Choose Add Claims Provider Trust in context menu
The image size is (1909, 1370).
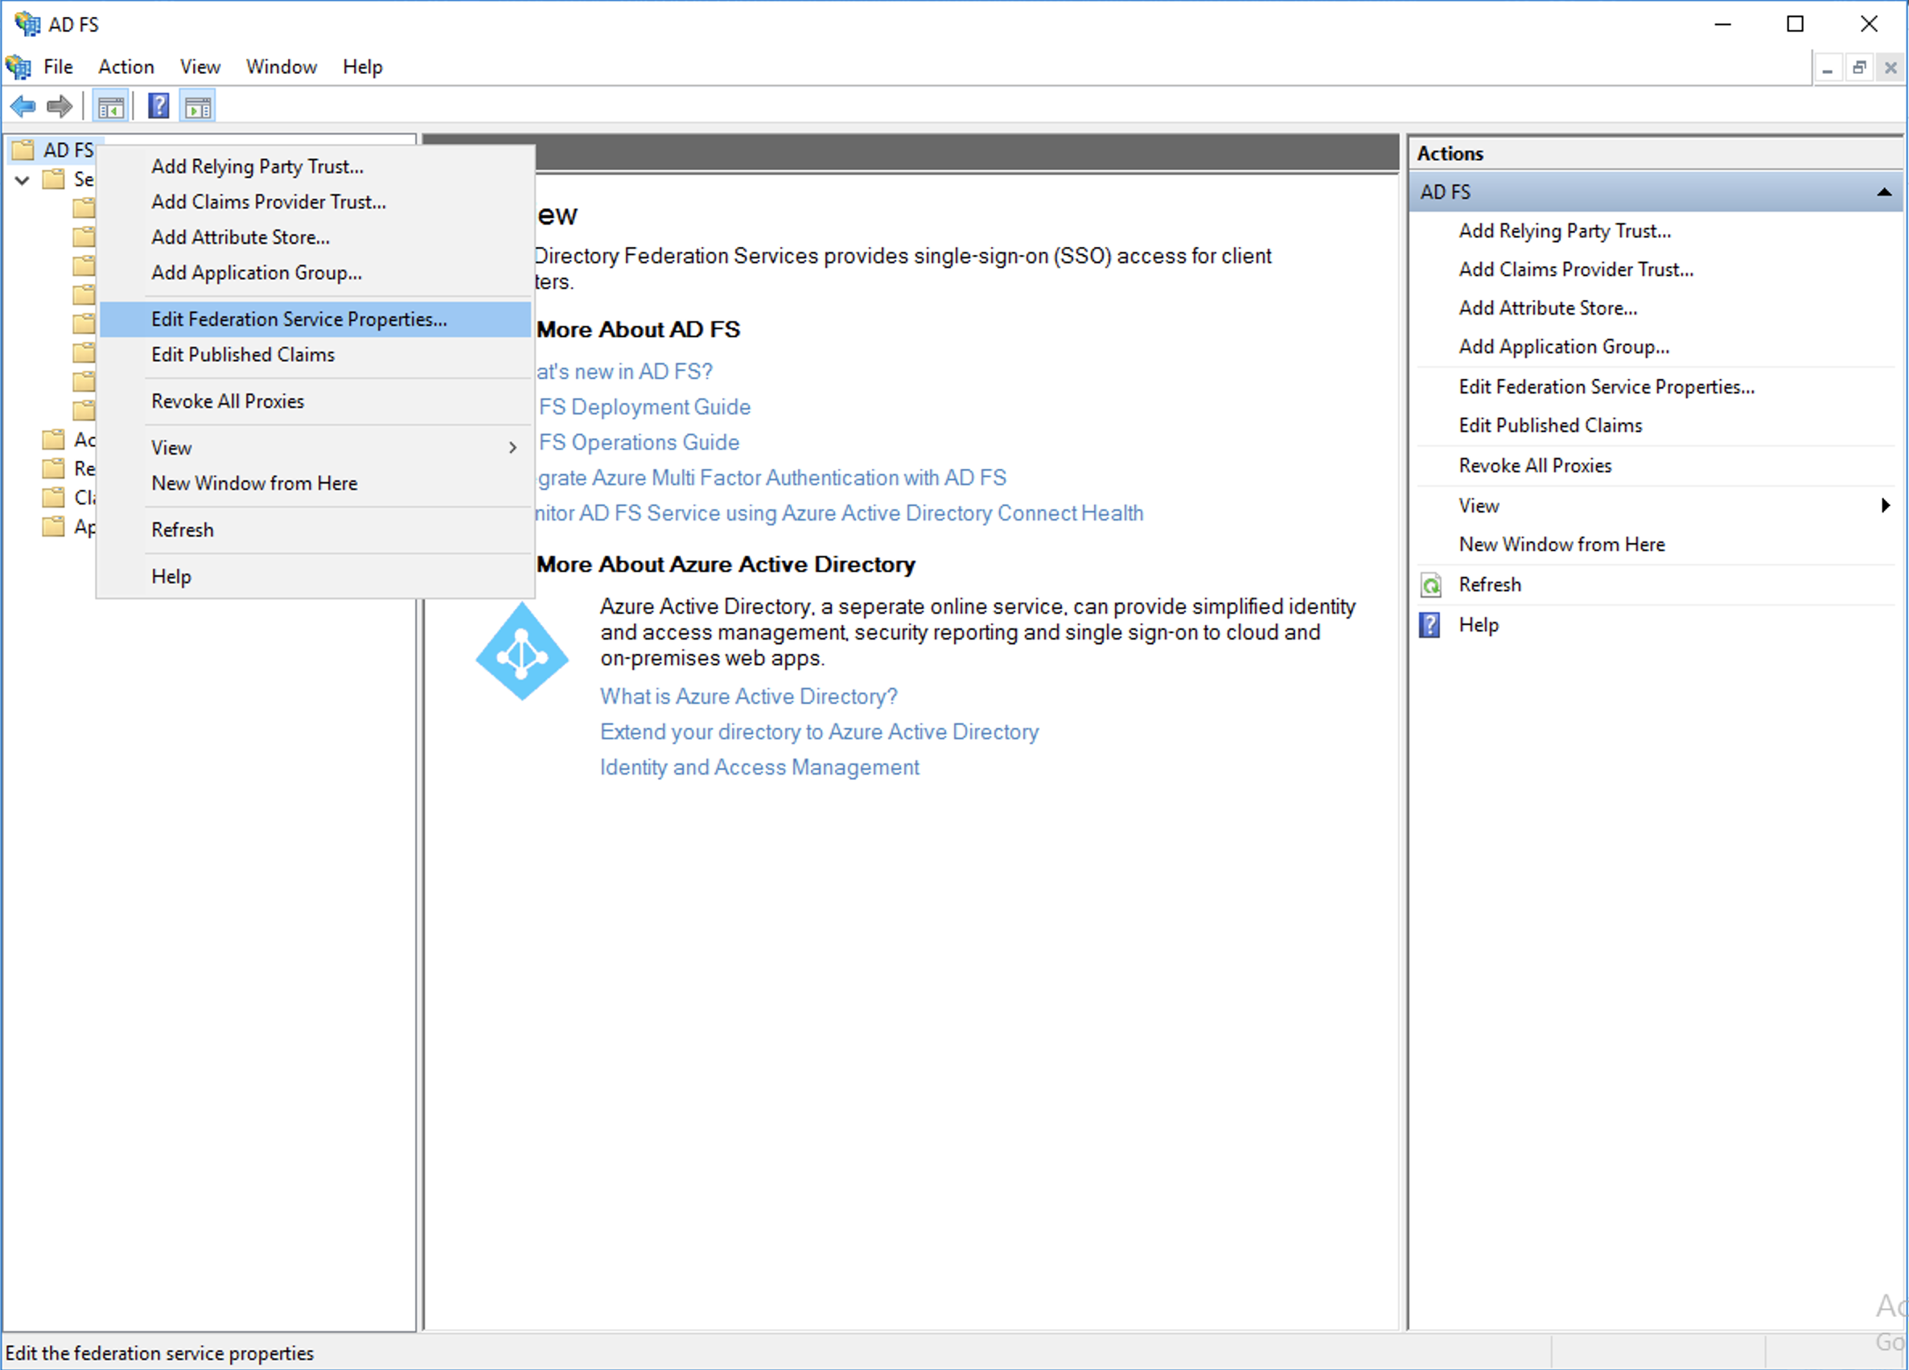coord(315,202)
